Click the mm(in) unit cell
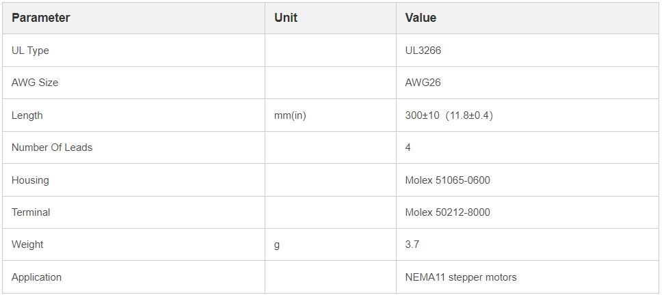Screen dimensions: 664x295 tap(290, 115)
